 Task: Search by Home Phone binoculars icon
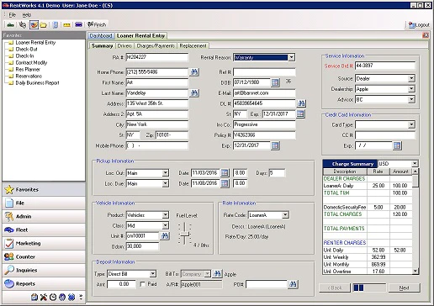pyautogui.click(x=194, y=72)
